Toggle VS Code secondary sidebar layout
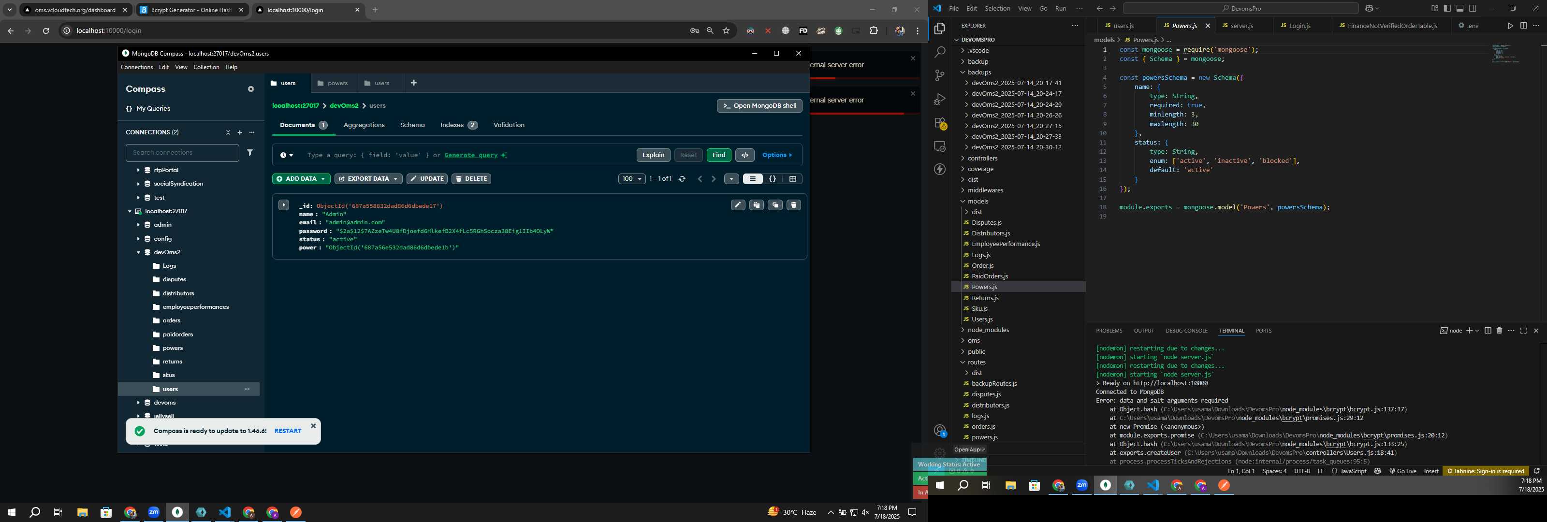The image size is (1547, 522). click(x=1473, y=8)
